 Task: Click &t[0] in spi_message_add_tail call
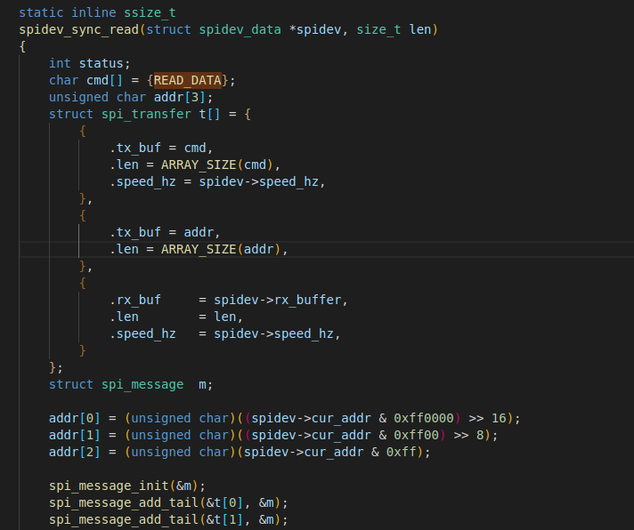pyautogui.click(x=224, y=502)
